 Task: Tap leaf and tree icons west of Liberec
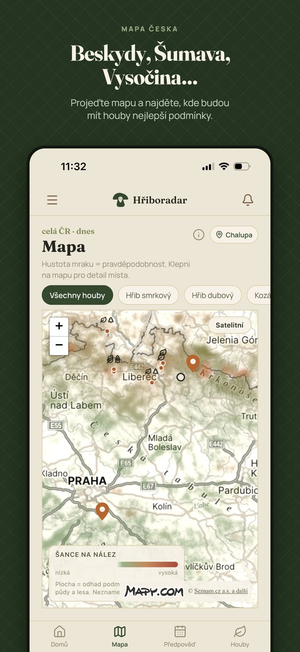tap(113, 359)
